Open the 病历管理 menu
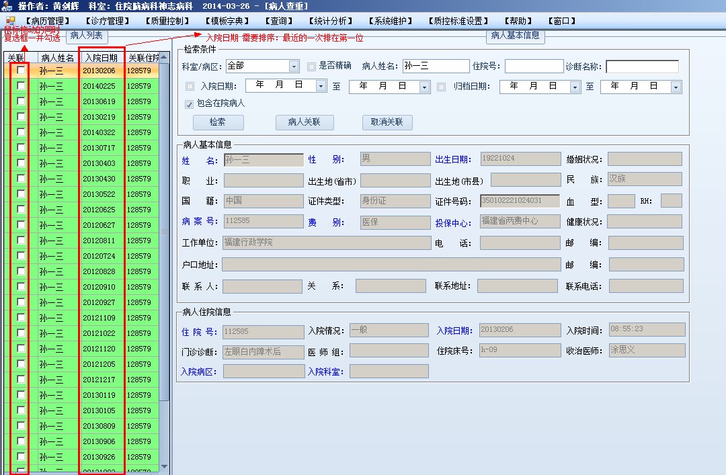This screenshot has width=726, height=475. [48, 21]
